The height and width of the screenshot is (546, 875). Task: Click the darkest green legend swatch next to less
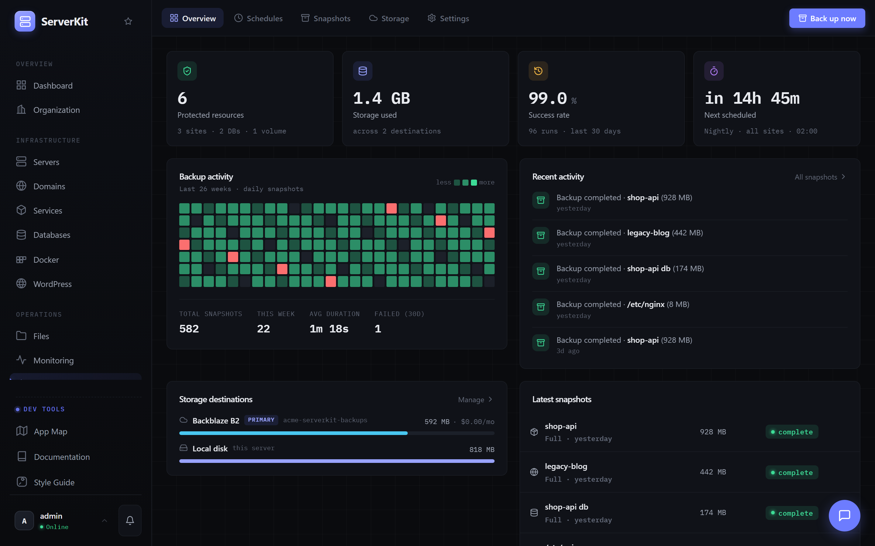click(457, 182)
